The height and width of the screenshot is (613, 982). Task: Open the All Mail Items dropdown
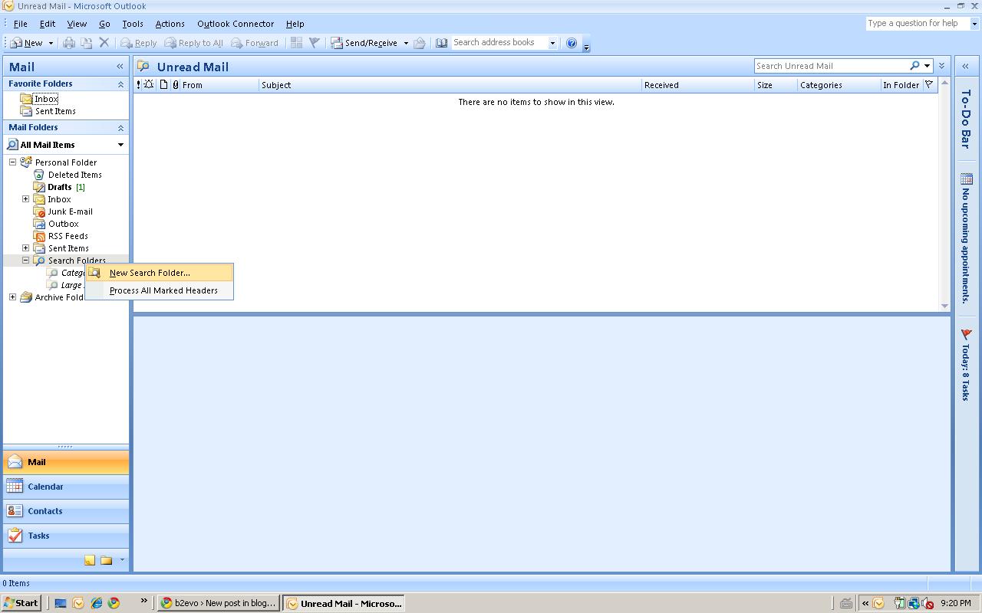pos(120,145)
